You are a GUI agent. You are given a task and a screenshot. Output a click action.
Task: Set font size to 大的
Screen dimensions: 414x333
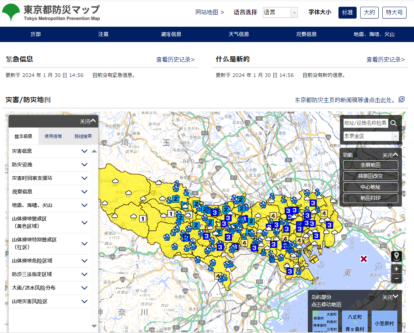click(x=369, y=12)
